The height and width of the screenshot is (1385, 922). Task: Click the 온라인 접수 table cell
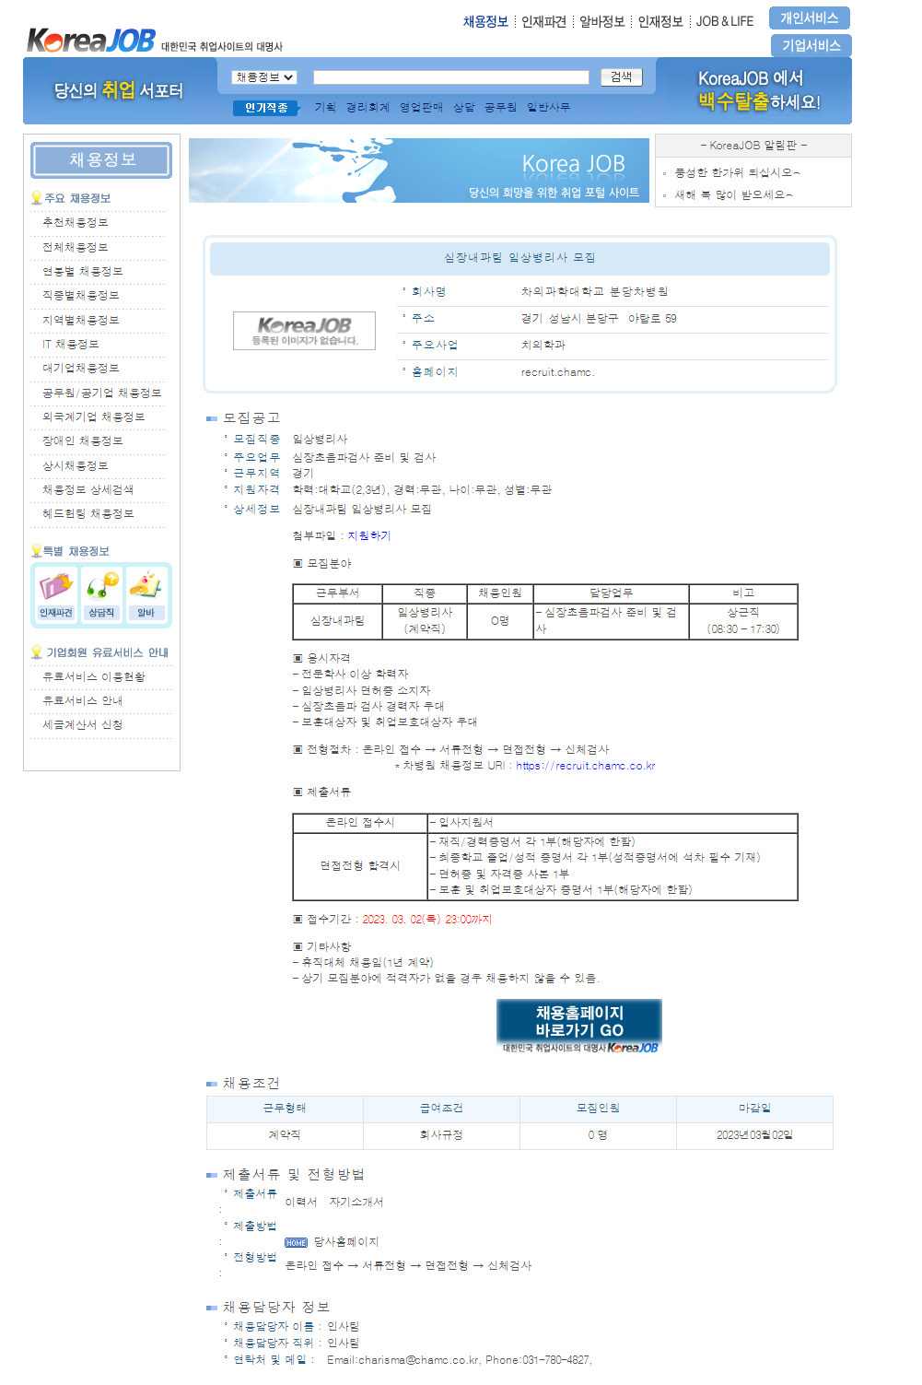pos(360,823)
